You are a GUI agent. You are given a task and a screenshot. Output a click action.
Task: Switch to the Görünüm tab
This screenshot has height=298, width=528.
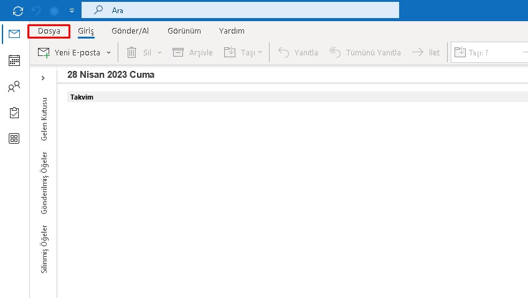click(x=184, y=31)
